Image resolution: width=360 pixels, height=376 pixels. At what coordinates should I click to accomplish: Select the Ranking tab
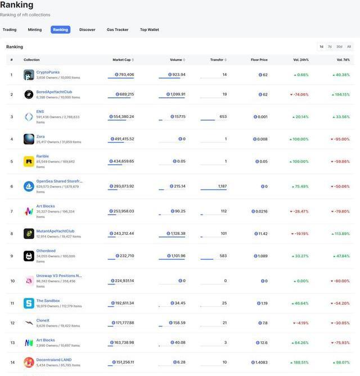[x=61, y=29]
